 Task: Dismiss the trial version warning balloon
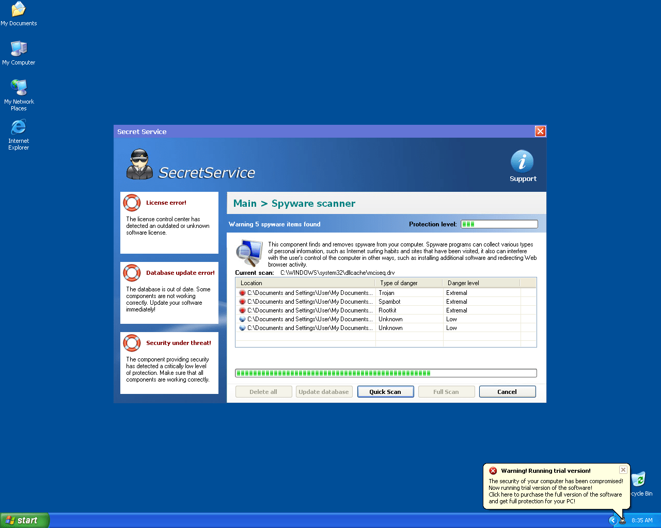coord(623,470)
